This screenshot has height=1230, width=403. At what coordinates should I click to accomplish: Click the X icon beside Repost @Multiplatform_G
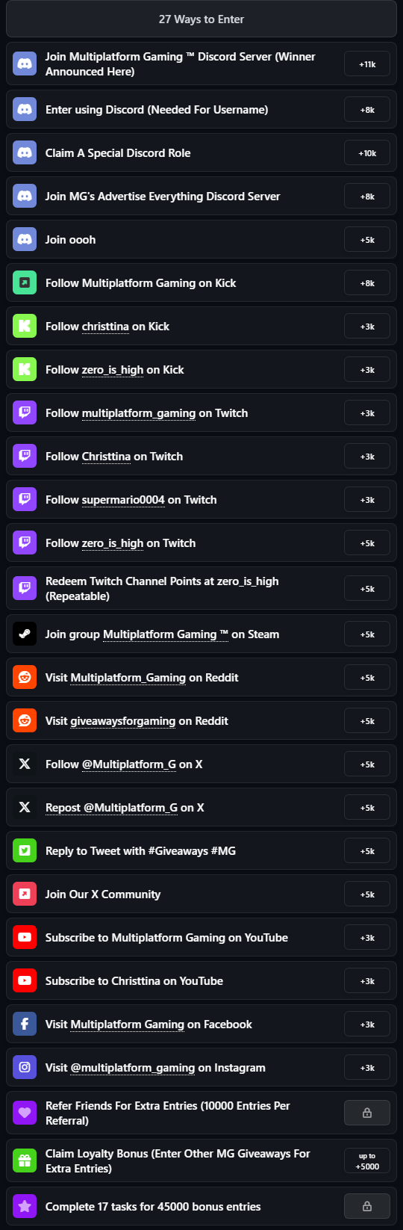coord(25,808)
